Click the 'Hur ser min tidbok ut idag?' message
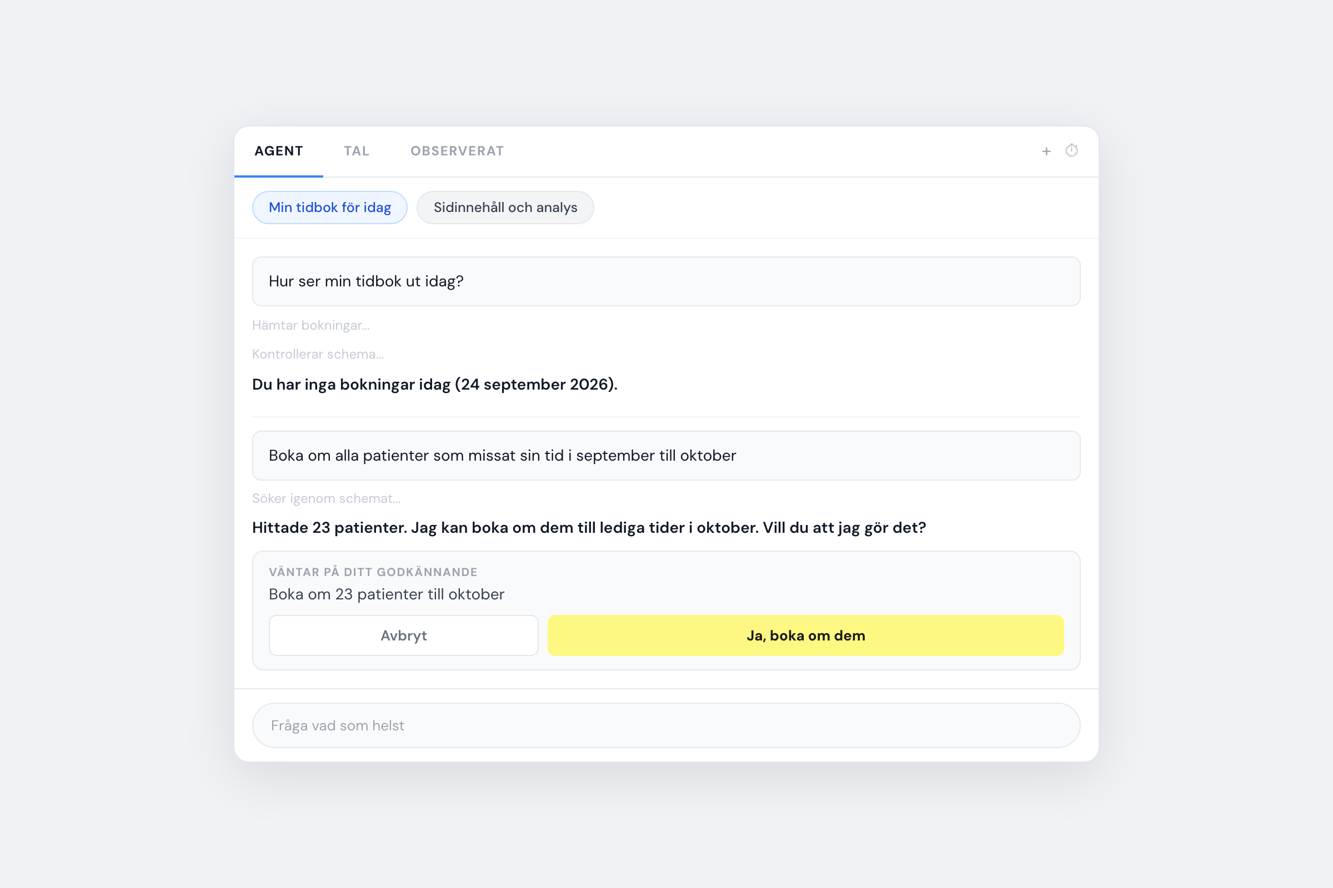1333x888 pixels. click(x=666, y=281)
